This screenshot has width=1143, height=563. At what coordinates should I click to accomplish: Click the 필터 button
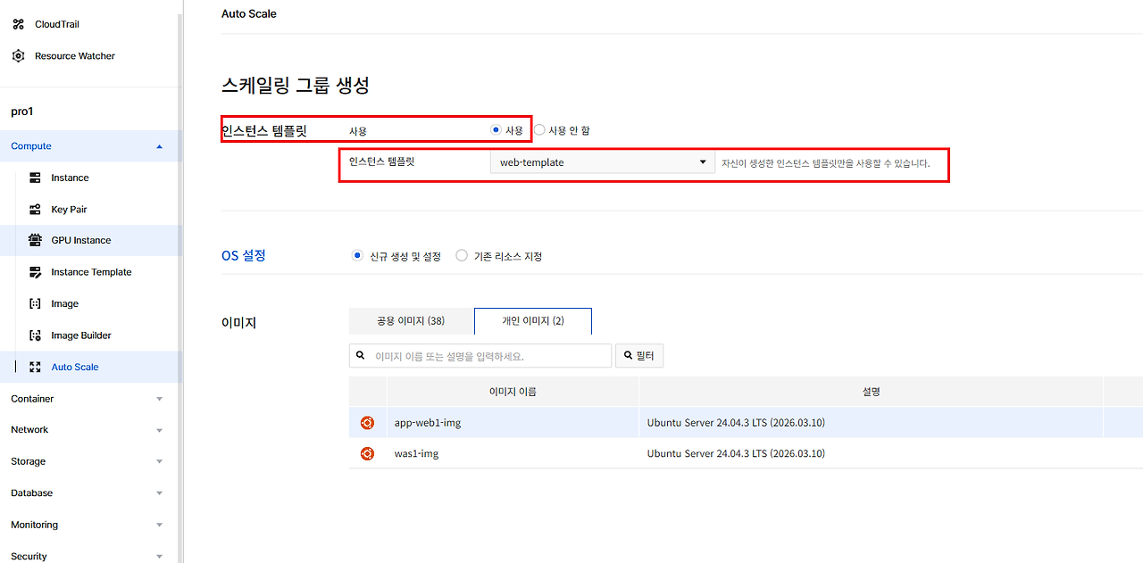tap(639, 355)
